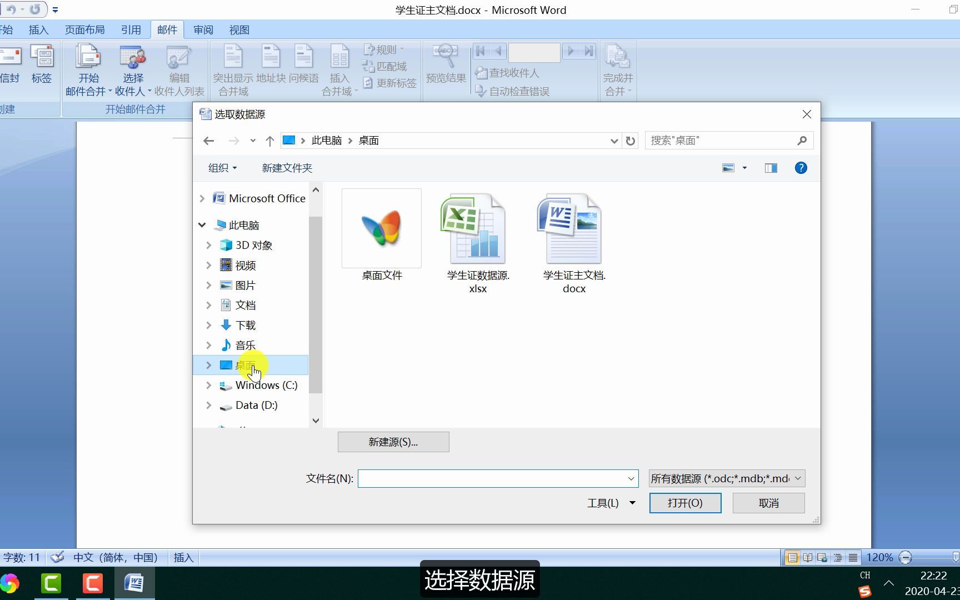Click Select Recipients (选择收件人) icon

(133, 70)
